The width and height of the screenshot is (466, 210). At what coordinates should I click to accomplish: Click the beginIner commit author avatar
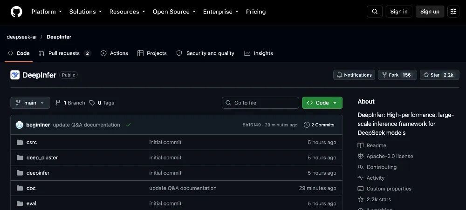(x=20, y=125)
